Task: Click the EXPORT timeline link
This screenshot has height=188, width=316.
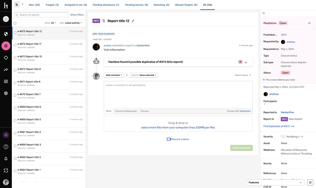Action: 108,39
